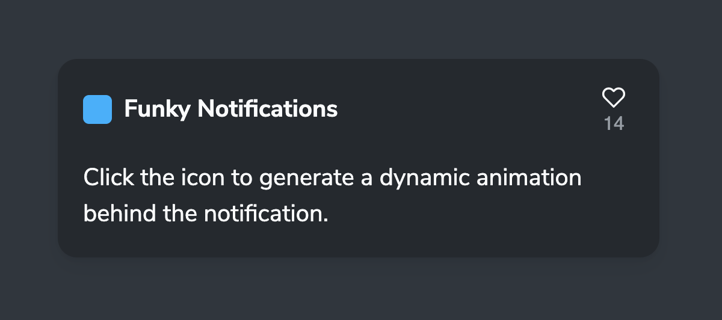The width and height of the screenshot is (722, 320).
Task: Click the word Funky in the title
Action: (x=158, y=109)
